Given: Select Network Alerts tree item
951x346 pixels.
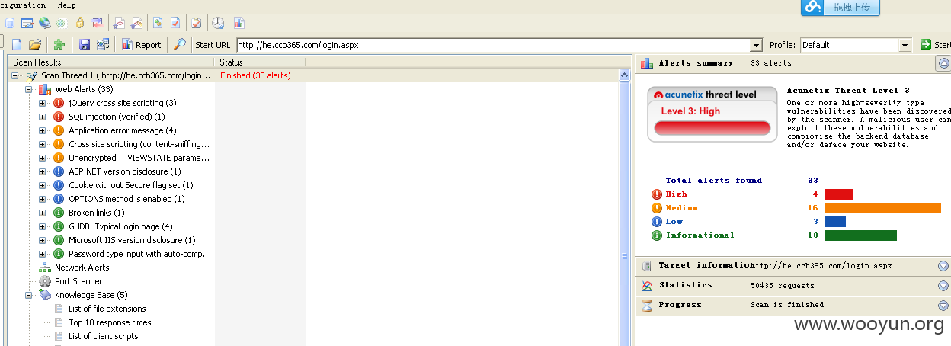Looking at the screenshot, I should 82,268.
